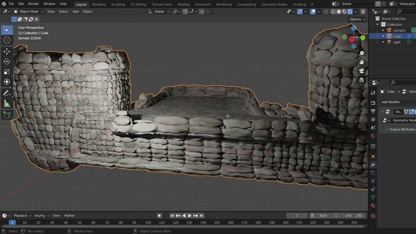Switch to wireframe viewport shading

click(333, 11)
